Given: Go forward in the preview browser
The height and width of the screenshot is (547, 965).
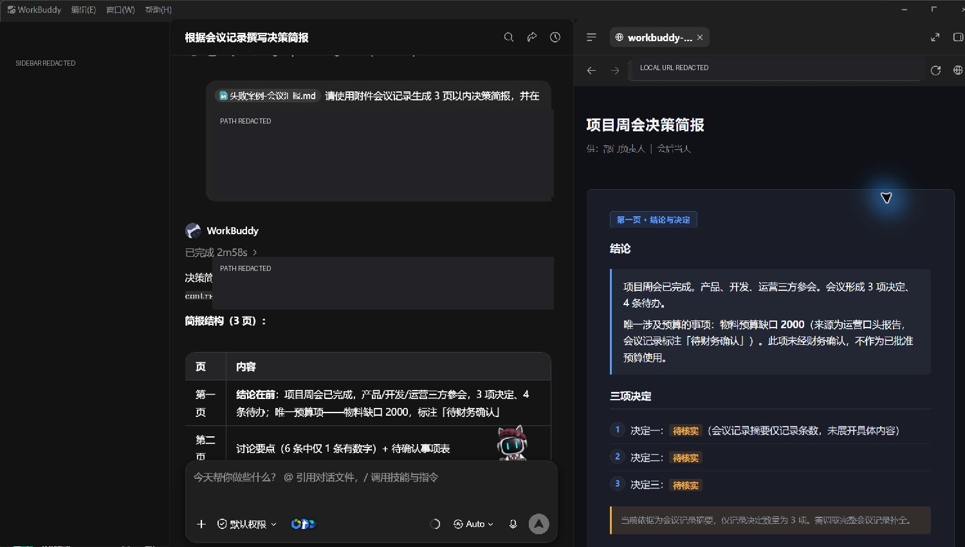Looking at the screenshot, I should click(615, 70).
